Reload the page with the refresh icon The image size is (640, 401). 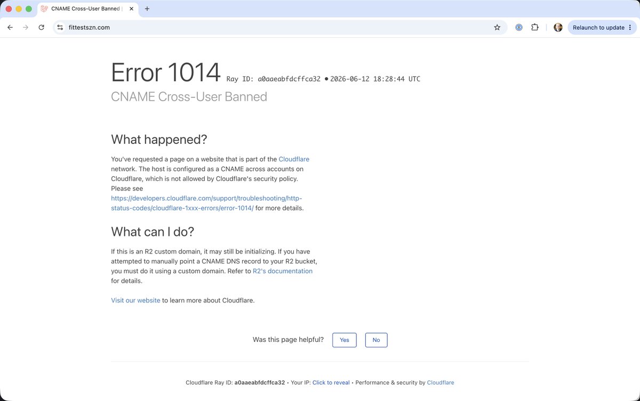pos(41,27)
